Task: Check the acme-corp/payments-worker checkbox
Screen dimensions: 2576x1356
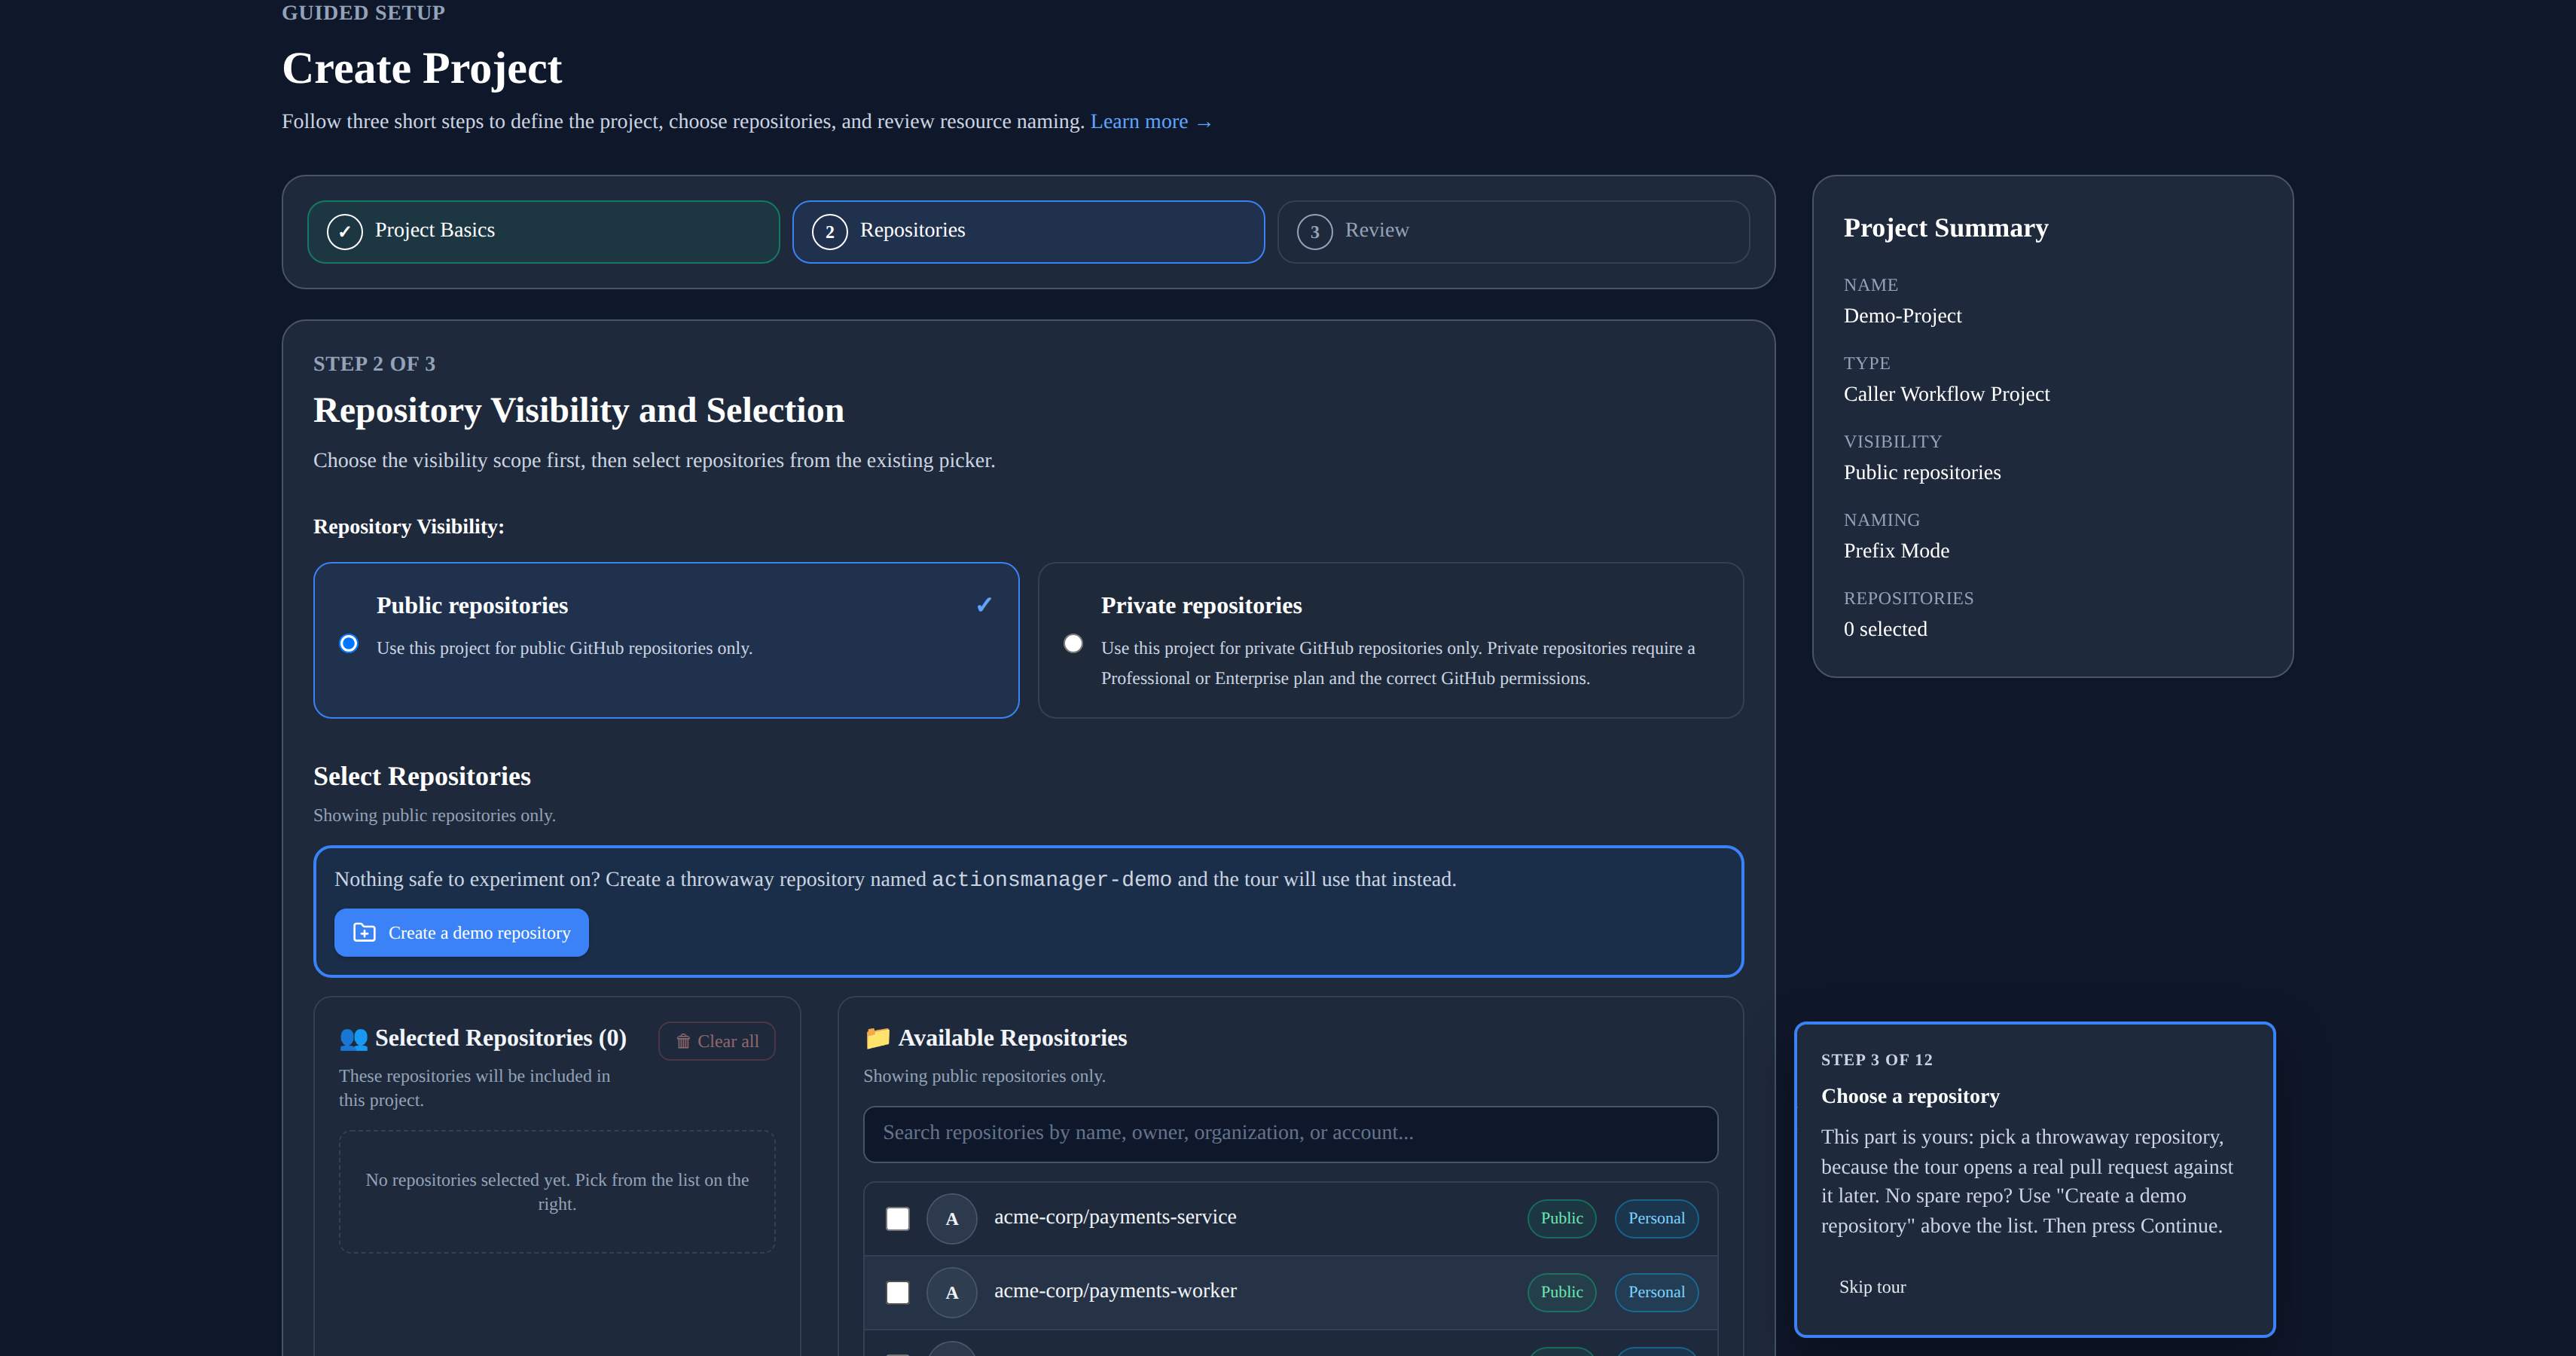Action: 898,1292
